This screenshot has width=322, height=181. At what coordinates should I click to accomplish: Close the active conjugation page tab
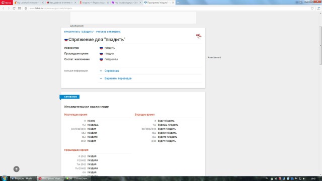[173, 3]
